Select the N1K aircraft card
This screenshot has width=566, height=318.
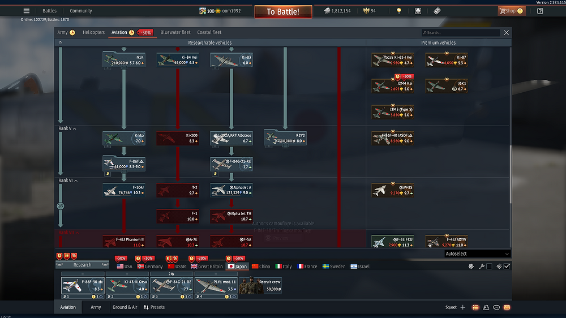(124, 60)
